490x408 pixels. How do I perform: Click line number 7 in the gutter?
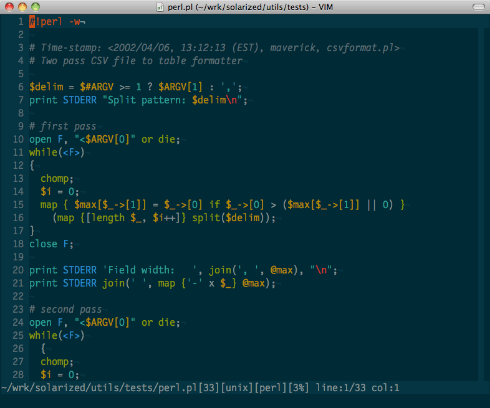[21, 100]
